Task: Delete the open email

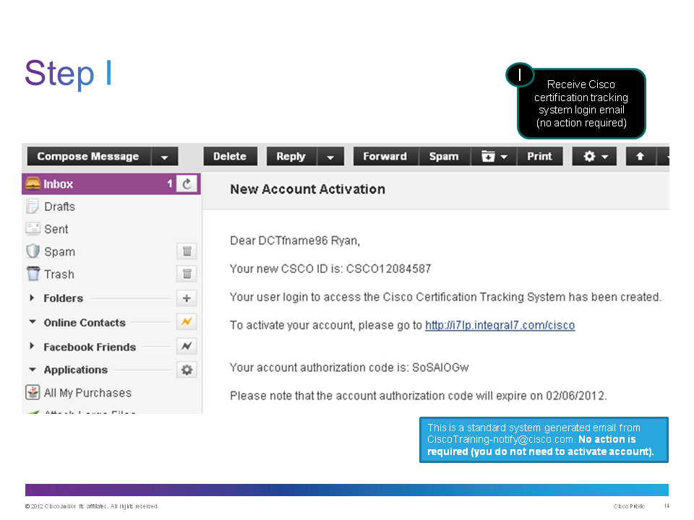Action: (x=230, y=157)
